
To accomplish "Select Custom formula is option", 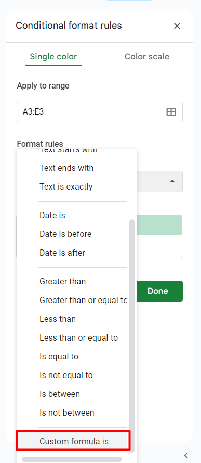I will (73, 442).
